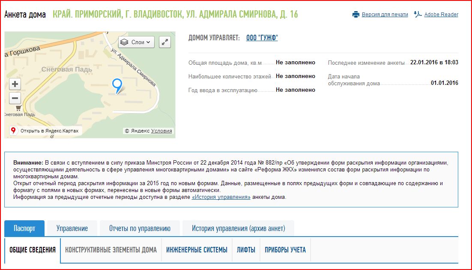Open the ООО "ГУЖФ" company link
472x270 pixels.
(x=262, y=38)
